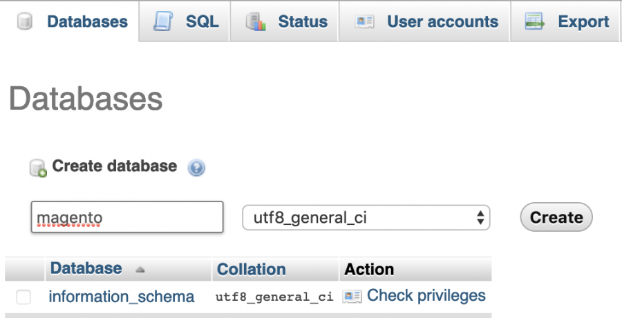Click the Status tab chart icon
622x318 pixels.
(x=256, y=22)
